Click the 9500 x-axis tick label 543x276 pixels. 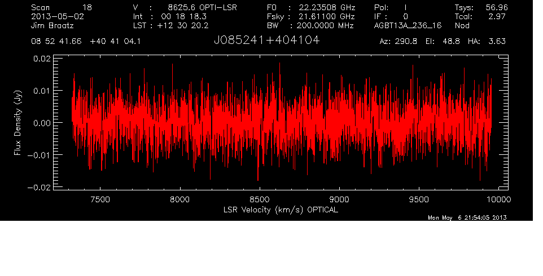[x=419, y=199]
